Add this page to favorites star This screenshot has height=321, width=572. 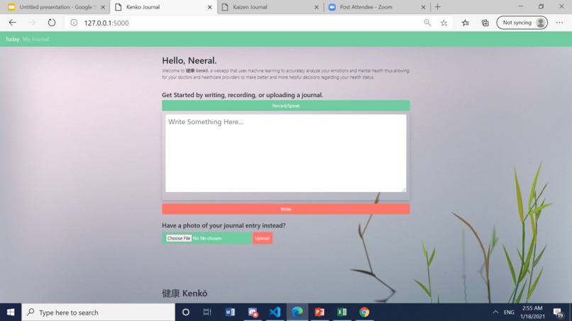444,23
